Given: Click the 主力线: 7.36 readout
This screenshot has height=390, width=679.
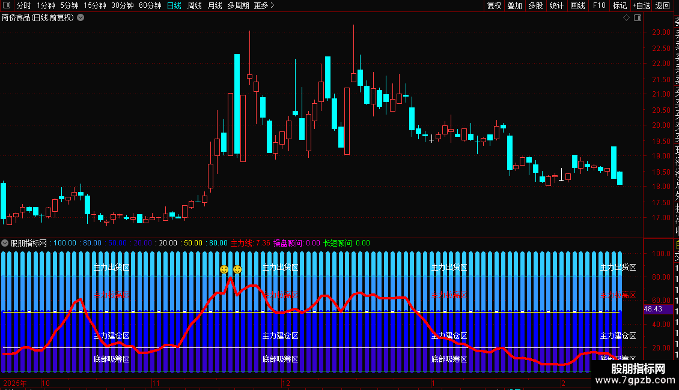Looking at the screenshot, I should (251, 243).
